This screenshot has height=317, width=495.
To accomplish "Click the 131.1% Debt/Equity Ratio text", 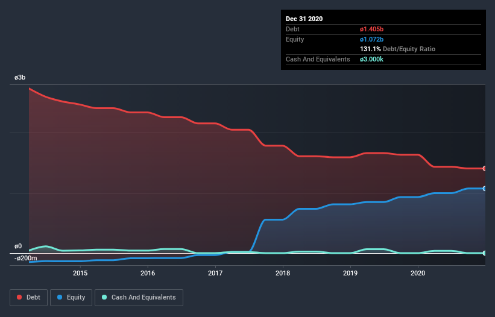I will (397, 49).
